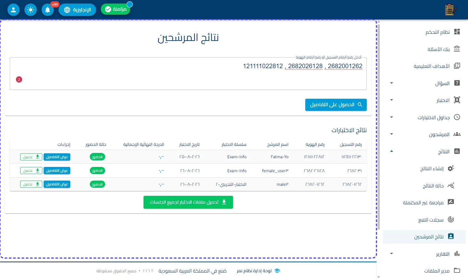Screen dimensions: 468x279
Task: Open مدير الملفات folder icon
Action: [457, 271]
